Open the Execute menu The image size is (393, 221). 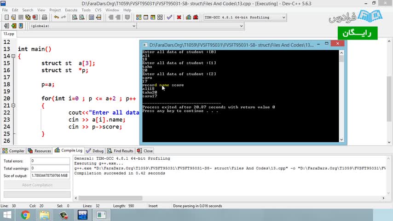tap(71, 10)
